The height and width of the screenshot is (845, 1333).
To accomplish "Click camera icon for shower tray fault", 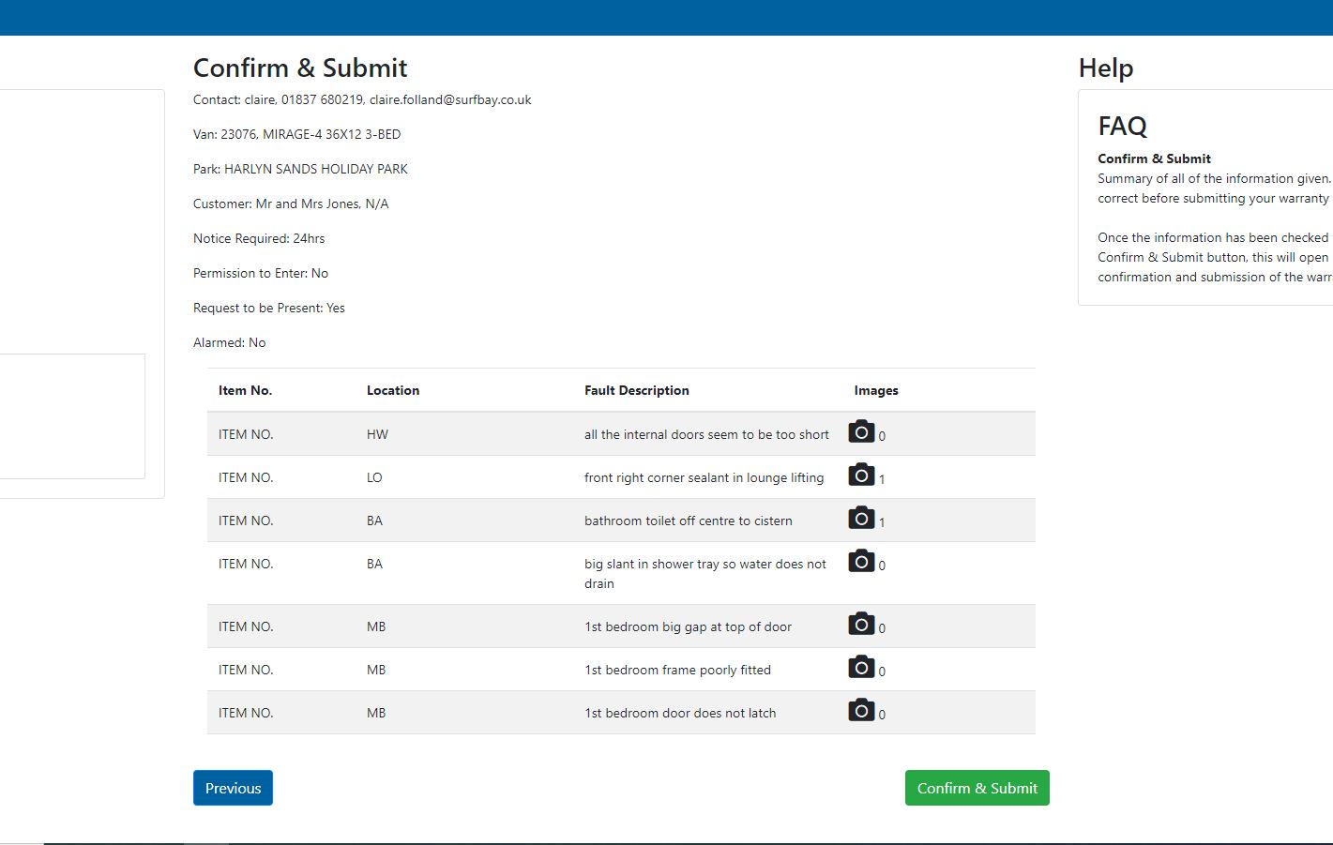I will (x=861, y=562).
